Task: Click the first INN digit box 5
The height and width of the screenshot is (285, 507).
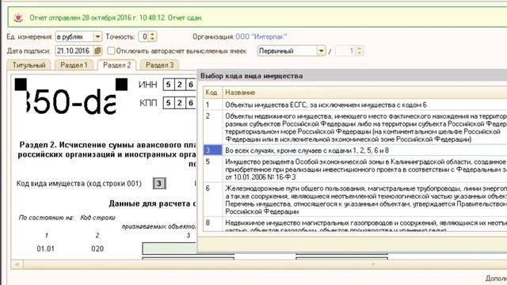Action: click(x=168, y=85)
